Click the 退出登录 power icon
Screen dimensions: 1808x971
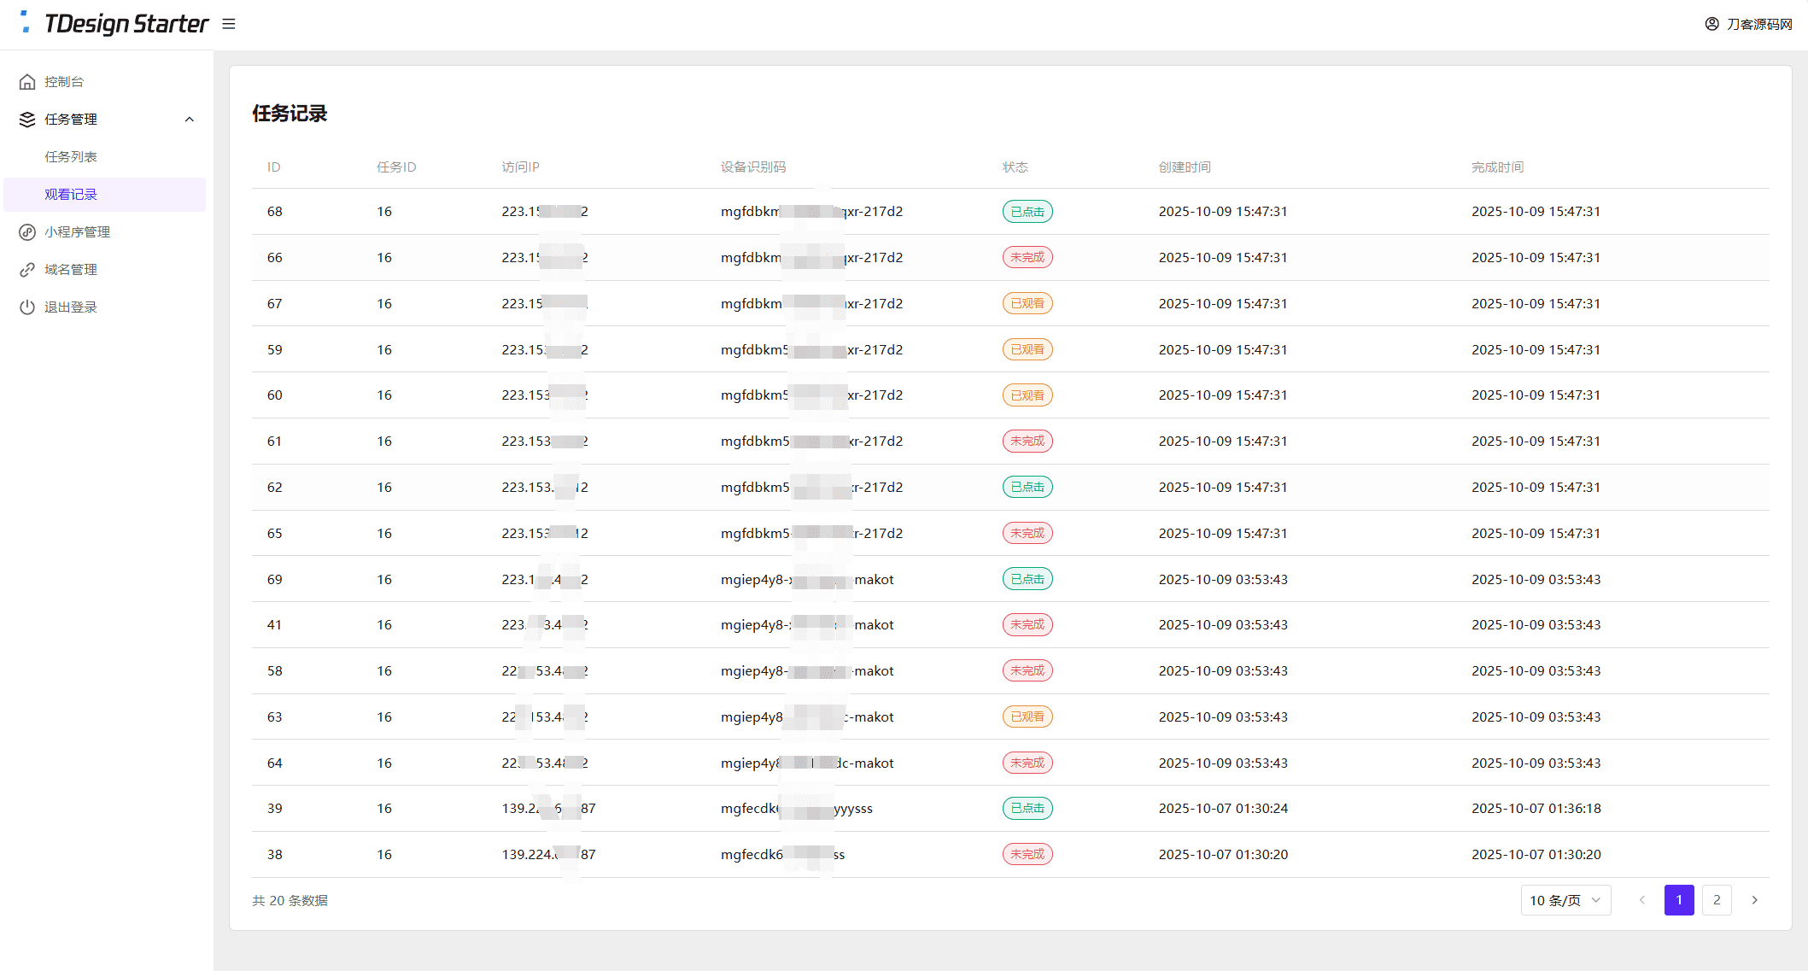pos(27,307)
